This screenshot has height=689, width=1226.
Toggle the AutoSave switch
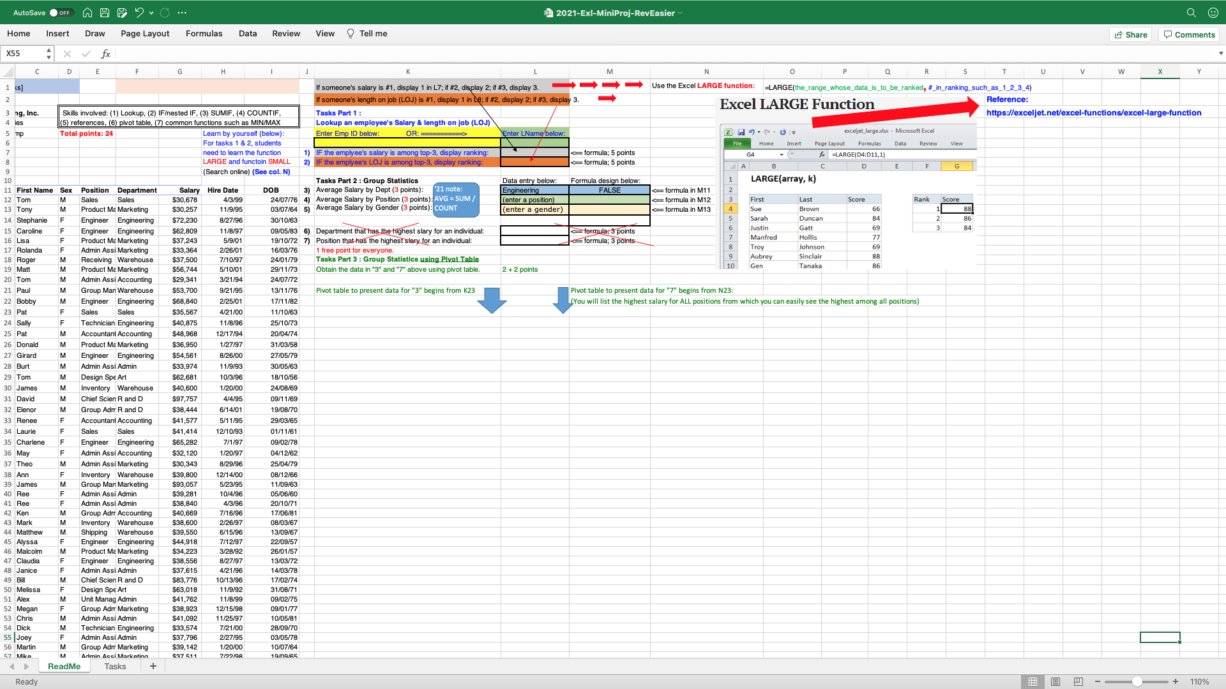62,13
